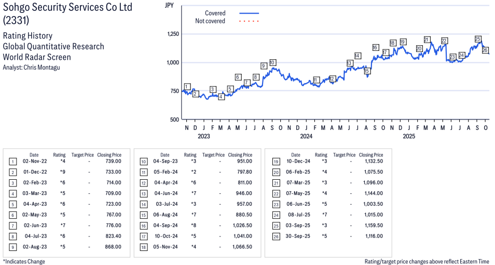
Task: Click the red dotted Not covered legend line
Action: [249, 21]
